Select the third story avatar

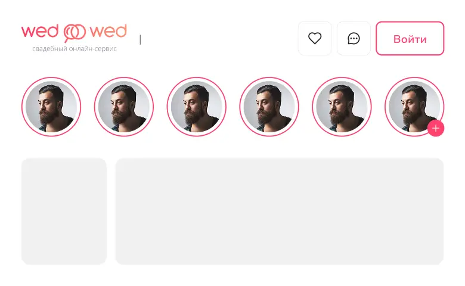tap(196, 107)
